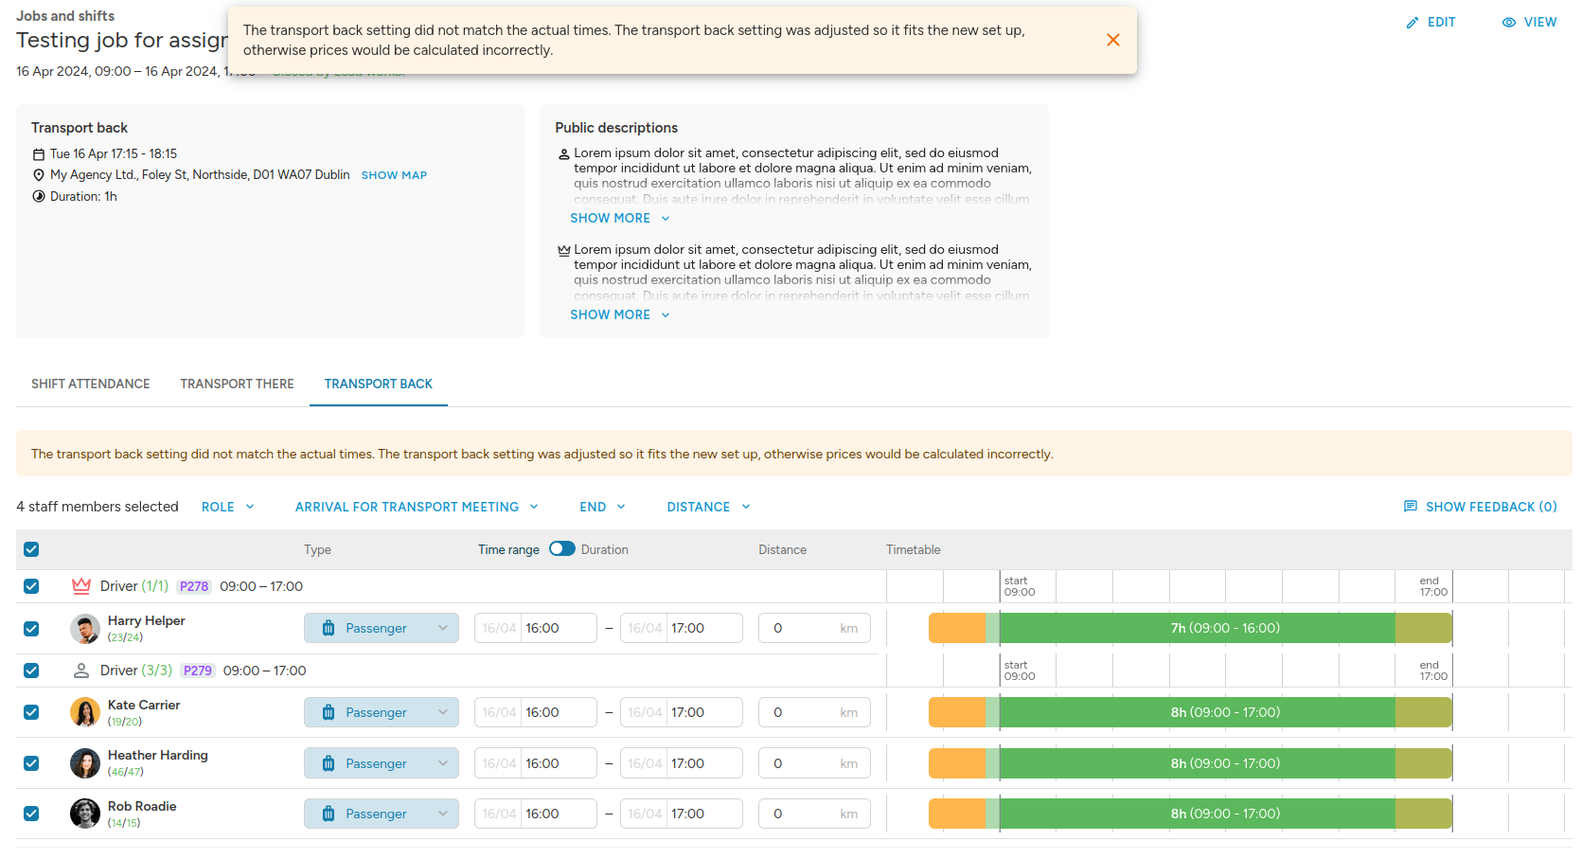Close the orange warning notification
The image size is (1581, 859).
click(1113, 40)
